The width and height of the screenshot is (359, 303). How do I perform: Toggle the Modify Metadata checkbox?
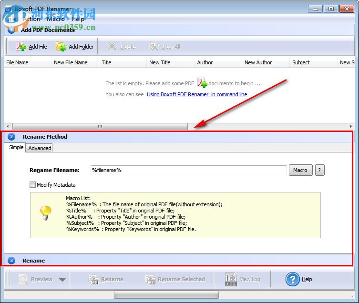(32, 184)
